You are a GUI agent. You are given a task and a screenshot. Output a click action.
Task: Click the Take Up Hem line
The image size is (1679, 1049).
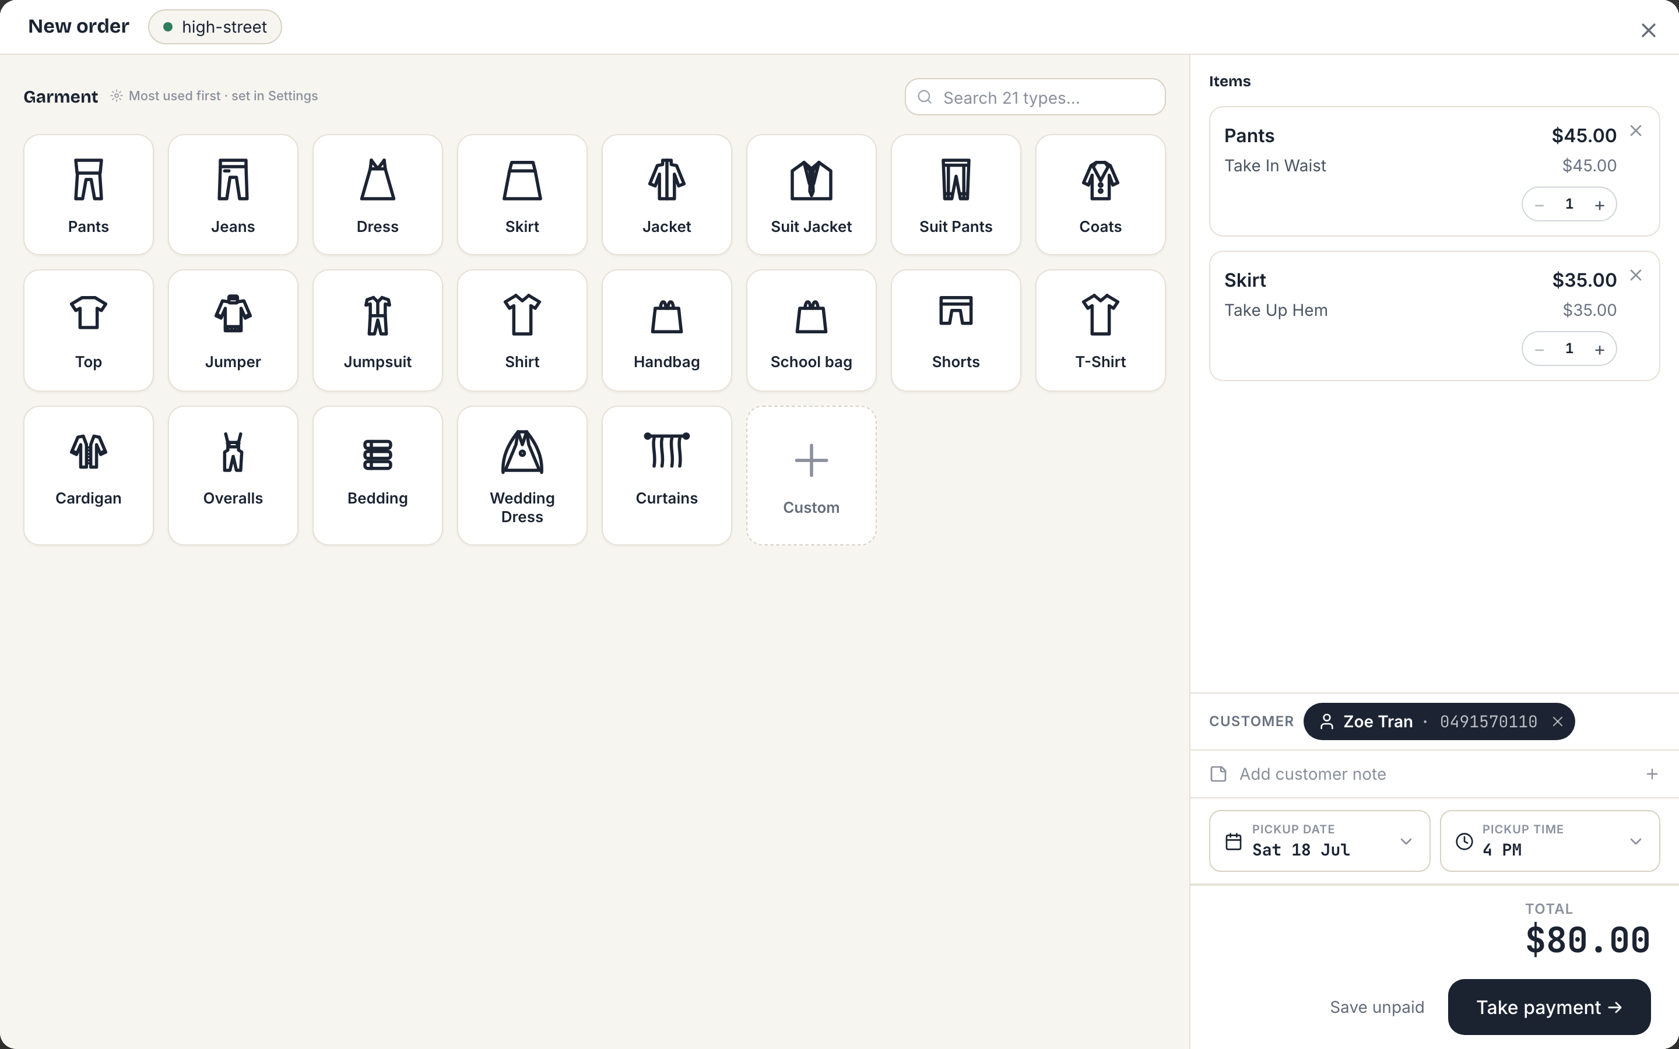click(1276, 310)
